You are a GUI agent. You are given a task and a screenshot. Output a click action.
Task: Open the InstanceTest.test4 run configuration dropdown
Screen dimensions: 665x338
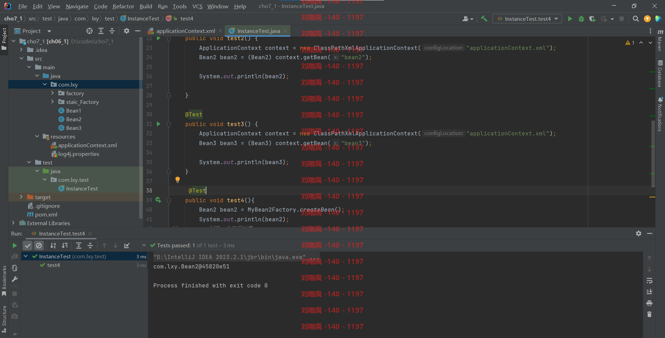coord(527,19)
